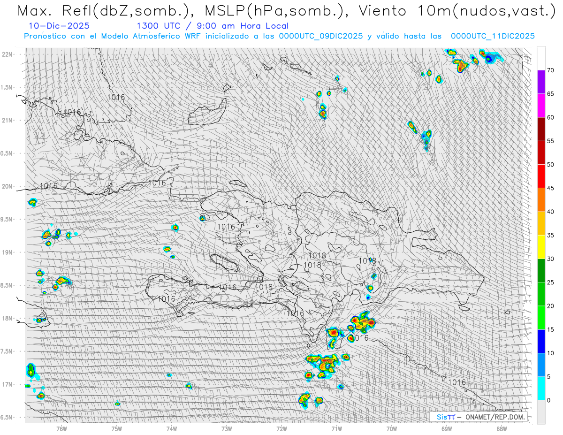Click the colorbar value label "70"
Screen dimensions: 563x435
pyautogui.click(x=550, y=70)
